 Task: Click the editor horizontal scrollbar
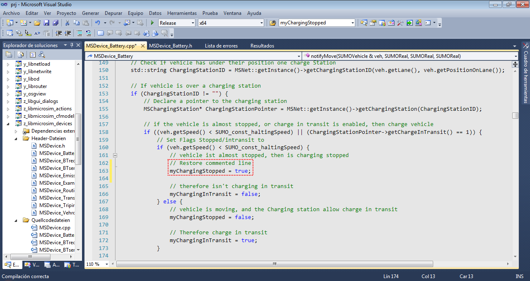[274, 264]
